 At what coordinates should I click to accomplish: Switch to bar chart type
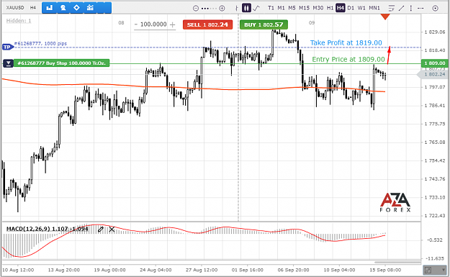click(236, 8)
